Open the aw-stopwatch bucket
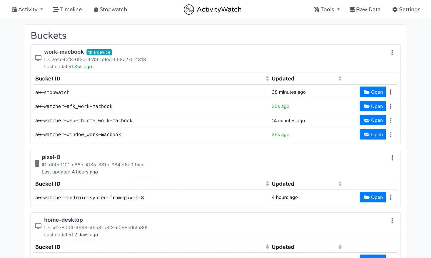The width and height of the screenshot is (431, 258). [373, 92]
